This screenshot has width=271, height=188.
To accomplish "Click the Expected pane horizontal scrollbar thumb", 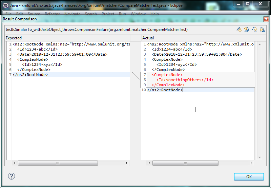I will point(58,163).
